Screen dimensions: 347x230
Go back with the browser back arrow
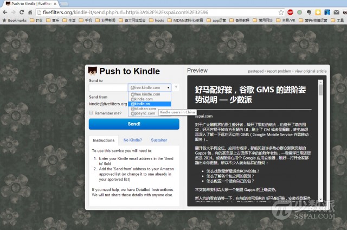[x=5, y=12]
